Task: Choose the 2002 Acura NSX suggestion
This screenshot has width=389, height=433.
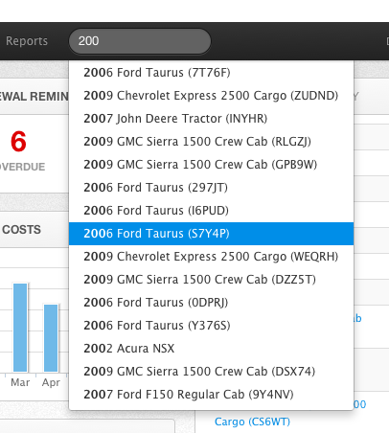Action: 211,349
